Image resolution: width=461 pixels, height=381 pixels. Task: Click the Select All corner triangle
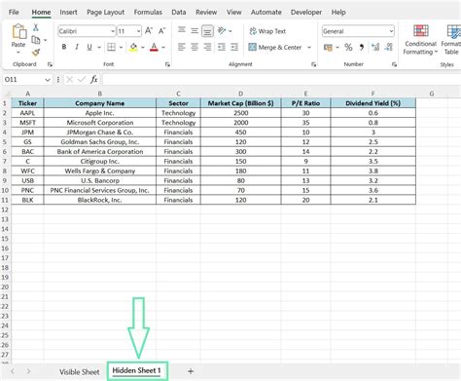[x=6, y=94]
